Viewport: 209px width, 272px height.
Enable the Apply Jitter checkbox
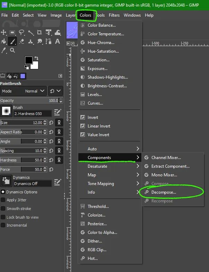[x=3, y=200]
